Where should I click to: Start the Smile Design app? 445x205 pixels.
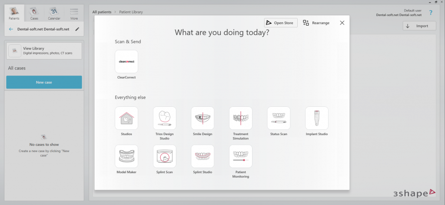click(x=203, y=118)
